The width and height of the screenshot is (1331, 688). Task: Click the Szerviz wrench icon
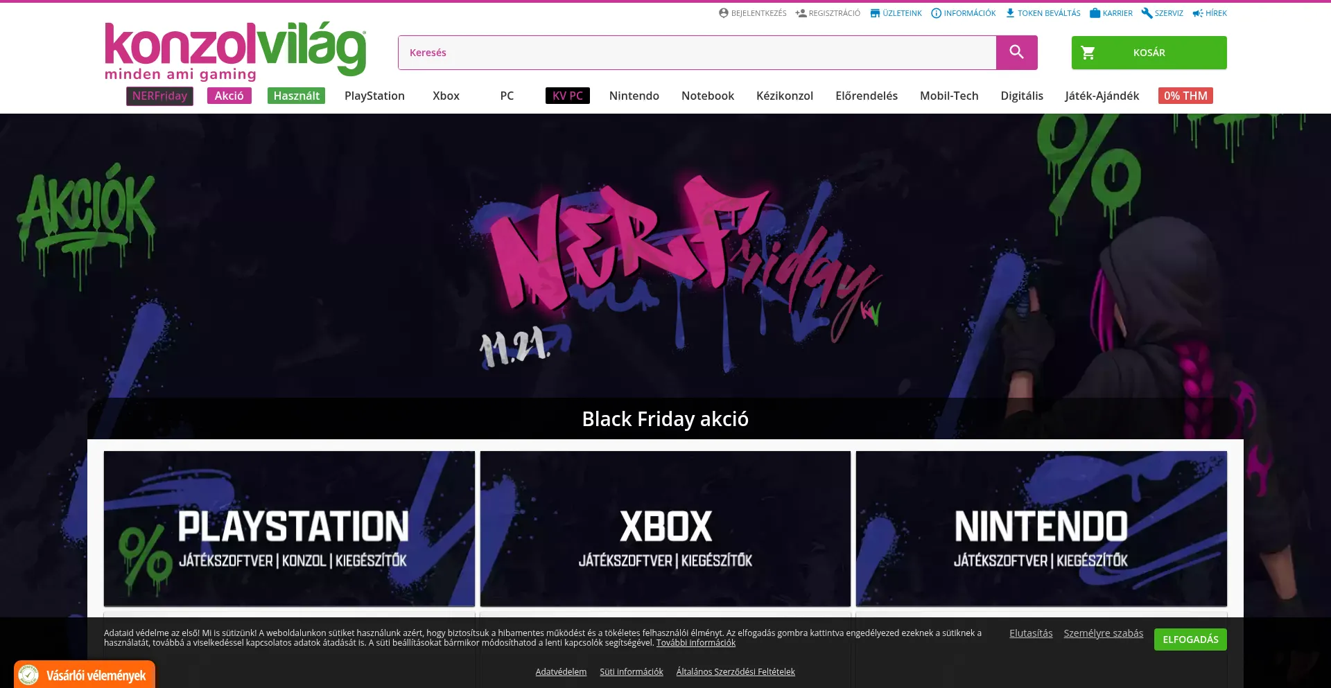point(1147,13)
